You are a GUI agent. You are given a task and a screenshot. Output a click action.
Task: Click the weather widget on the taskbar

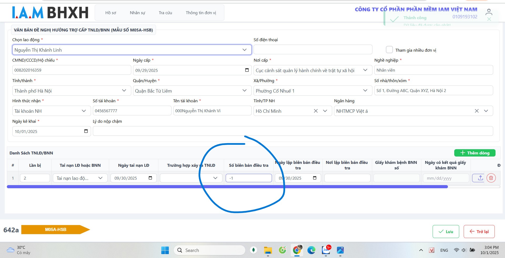point(18,250)
